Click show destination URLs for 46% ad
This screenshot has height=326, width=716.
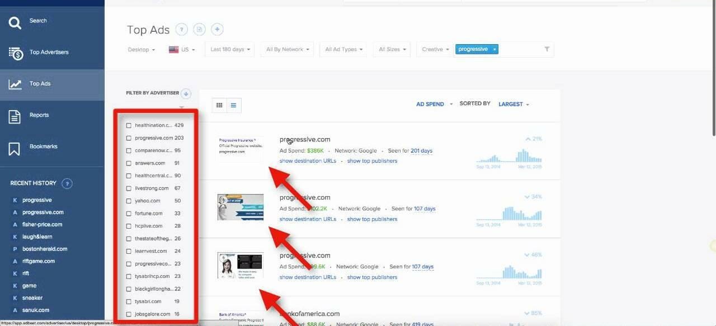click(x=308, y=277)
